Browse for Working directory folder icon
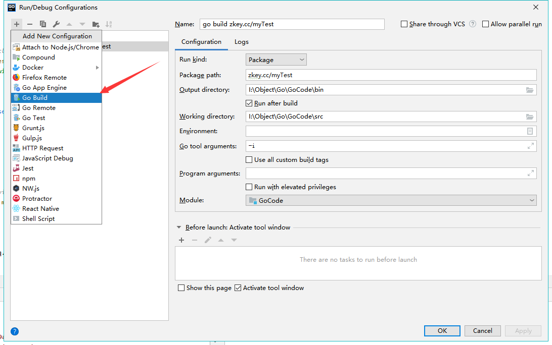 (529, 117)
